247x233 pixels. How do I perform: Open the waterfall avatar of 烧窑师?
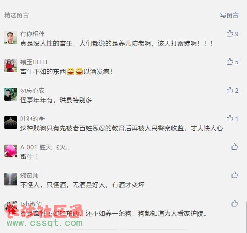pos(11,179)
